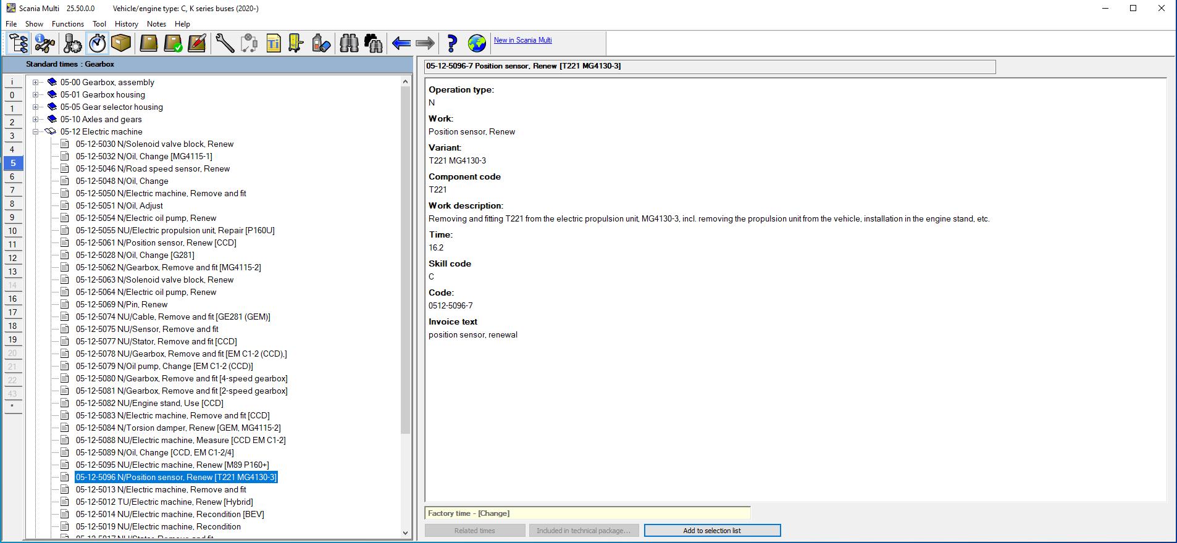Open the book with red pen icon
This screenshot has width=1177, height=543.
197,43
